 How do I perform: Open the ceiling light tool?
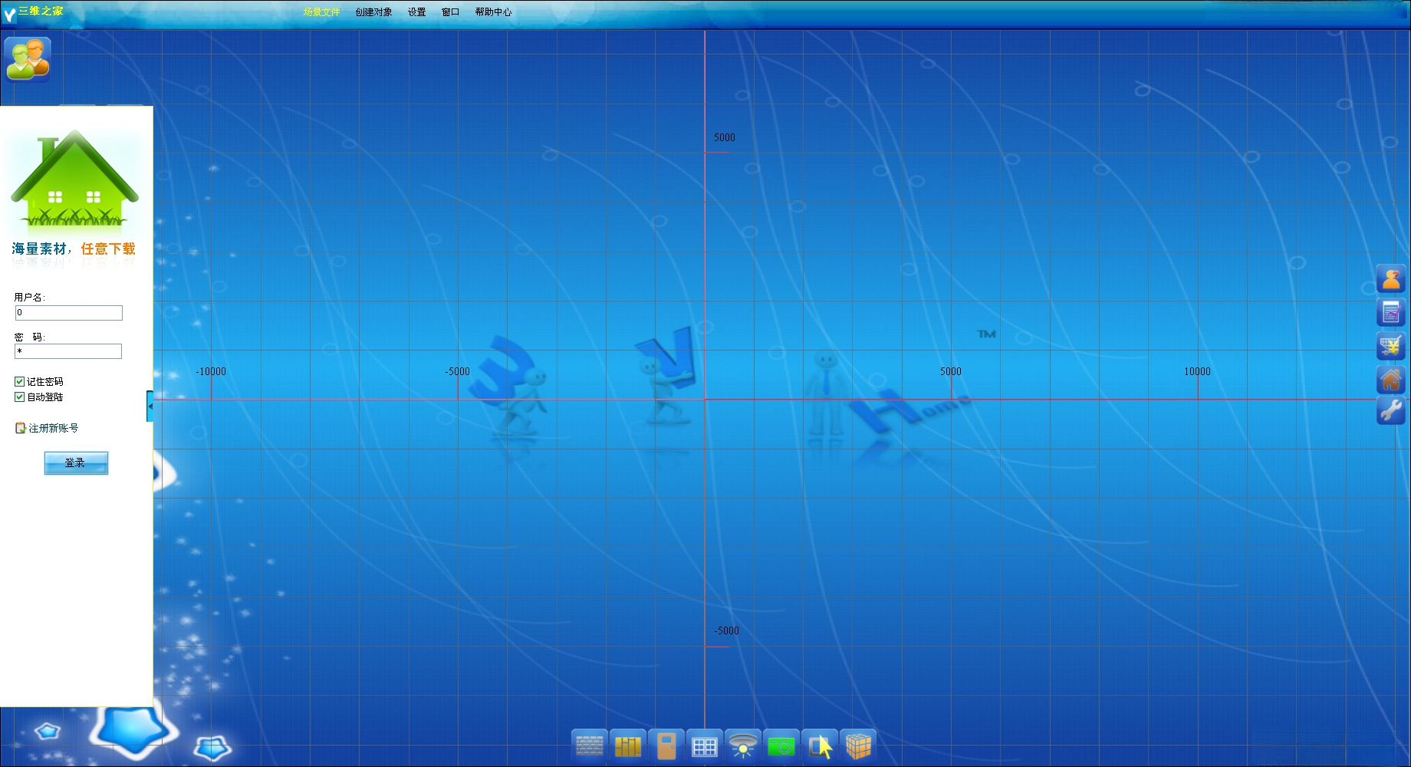tap(743, 746)
